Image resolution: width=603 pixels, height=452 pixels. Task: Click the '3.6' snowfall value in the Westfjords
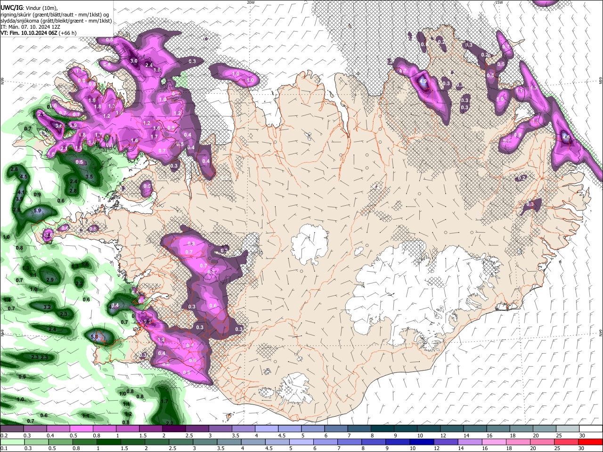pyautogui.click(x=59, y=126)
